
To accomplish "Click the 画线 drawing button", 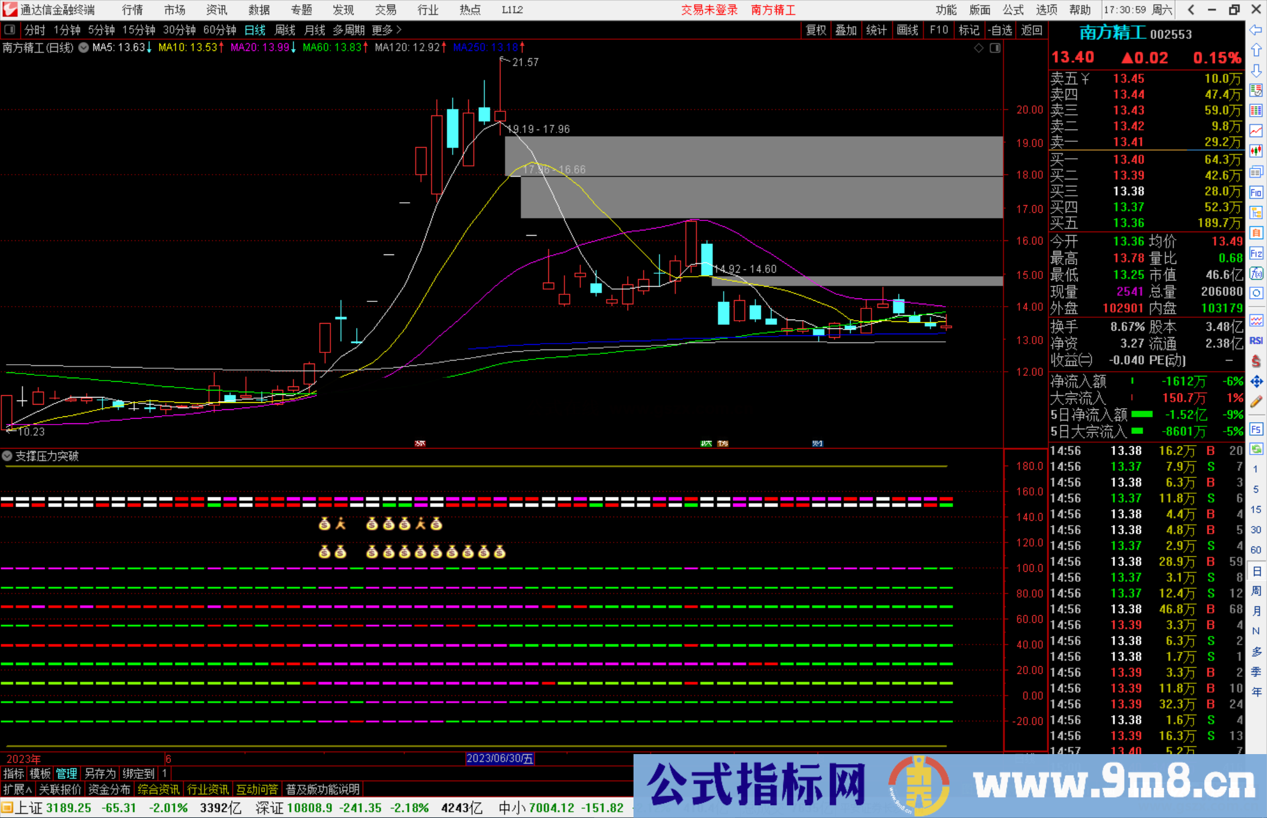I will [x=907, y=30].
